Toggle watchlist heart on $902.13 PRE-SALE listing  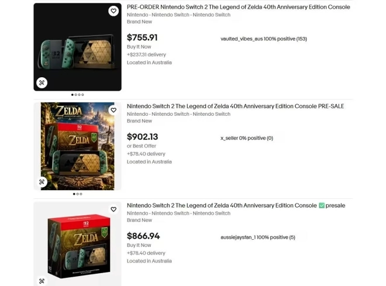[113, 110]
